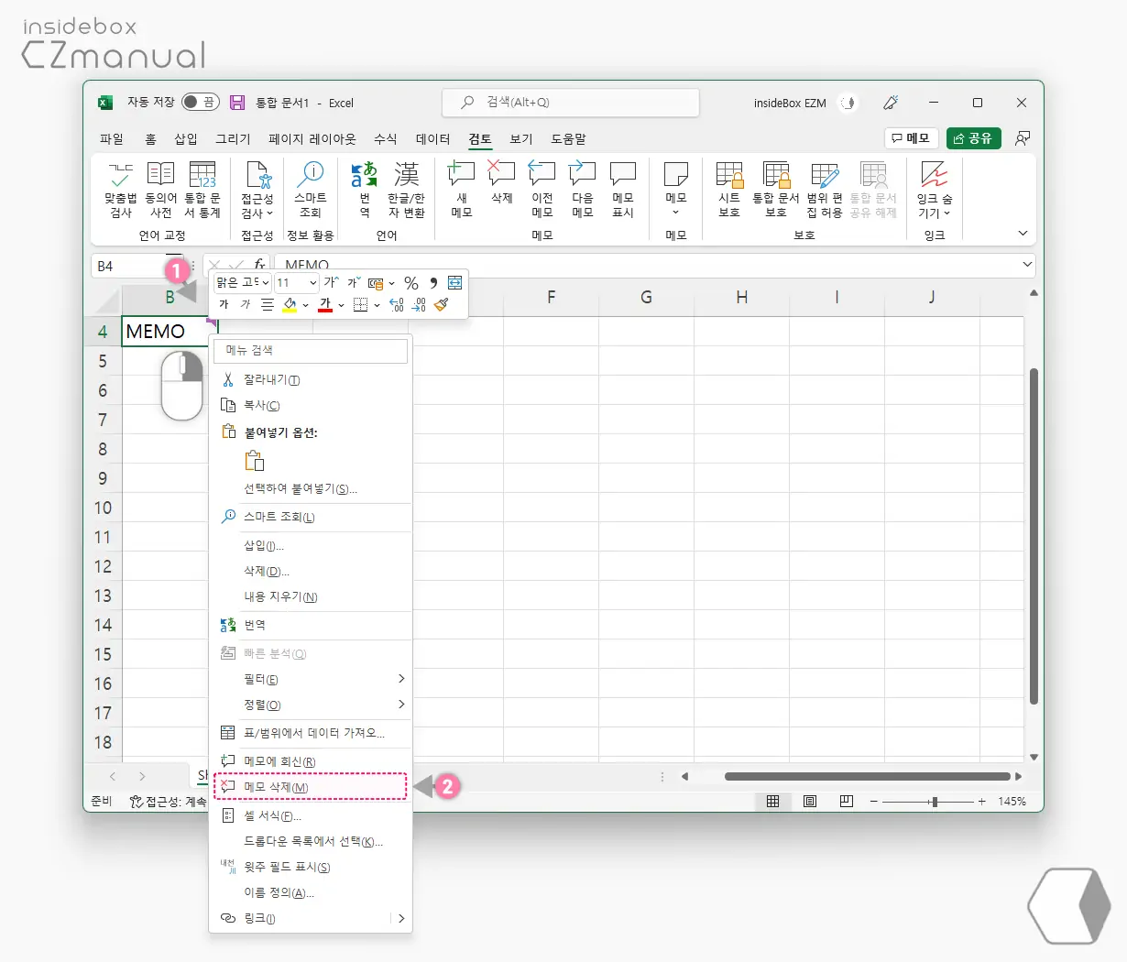This screenshot has width=1127, height=962.
Task: Open 범위 편집 허용 ranges
Action: click(x=825, y=191)
